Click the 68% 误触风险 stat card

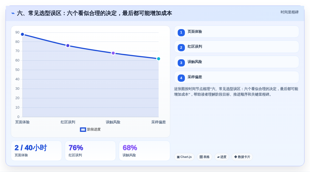[x=144, y=151]
